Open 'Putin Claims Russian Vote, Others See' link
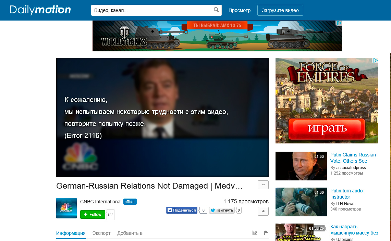Screen dimensions: 391x241 click(x=353, y=158)
